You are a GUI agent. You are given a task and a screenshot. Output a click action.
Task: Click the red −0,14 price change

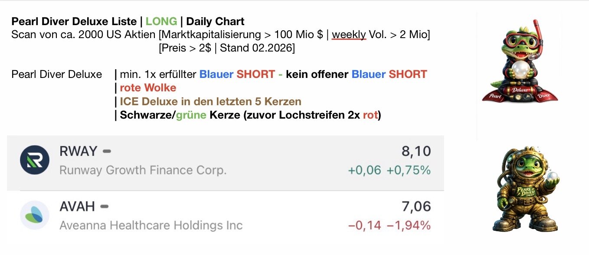tap(364, 226)
